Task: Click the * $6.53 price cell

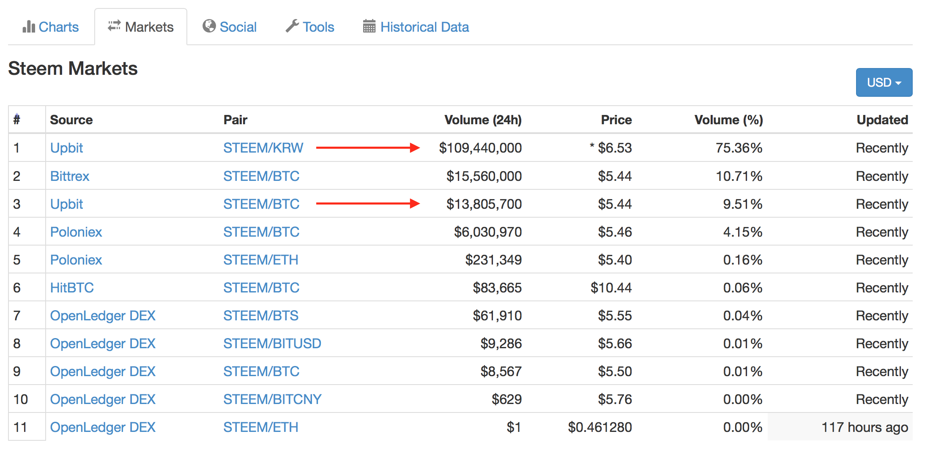Action: (x=611, y=148)
